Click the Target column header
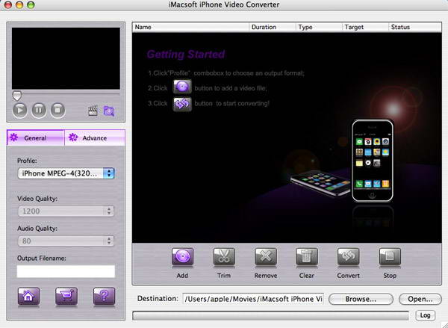Screen dimensions: 448x328 click(365, 27)
